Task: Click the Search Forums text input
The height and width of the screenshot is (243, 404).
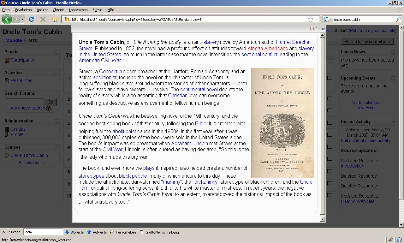Action: pos(25,102)
